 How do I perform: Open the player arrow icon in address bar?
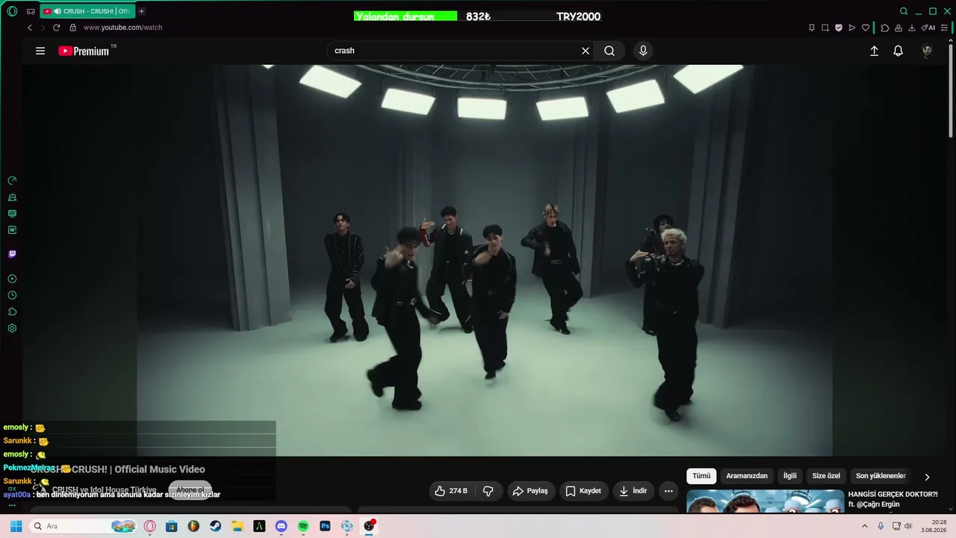(852, 28)
